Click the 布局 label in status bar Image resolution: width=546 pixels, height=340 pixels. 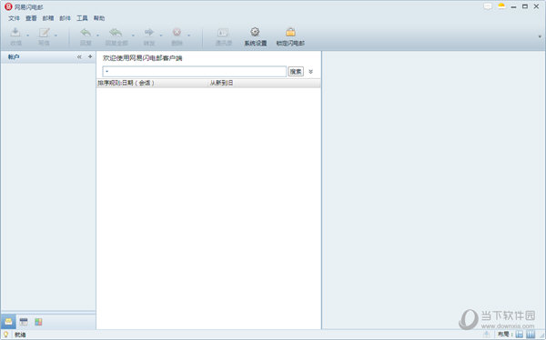click(x=505, y=334)
